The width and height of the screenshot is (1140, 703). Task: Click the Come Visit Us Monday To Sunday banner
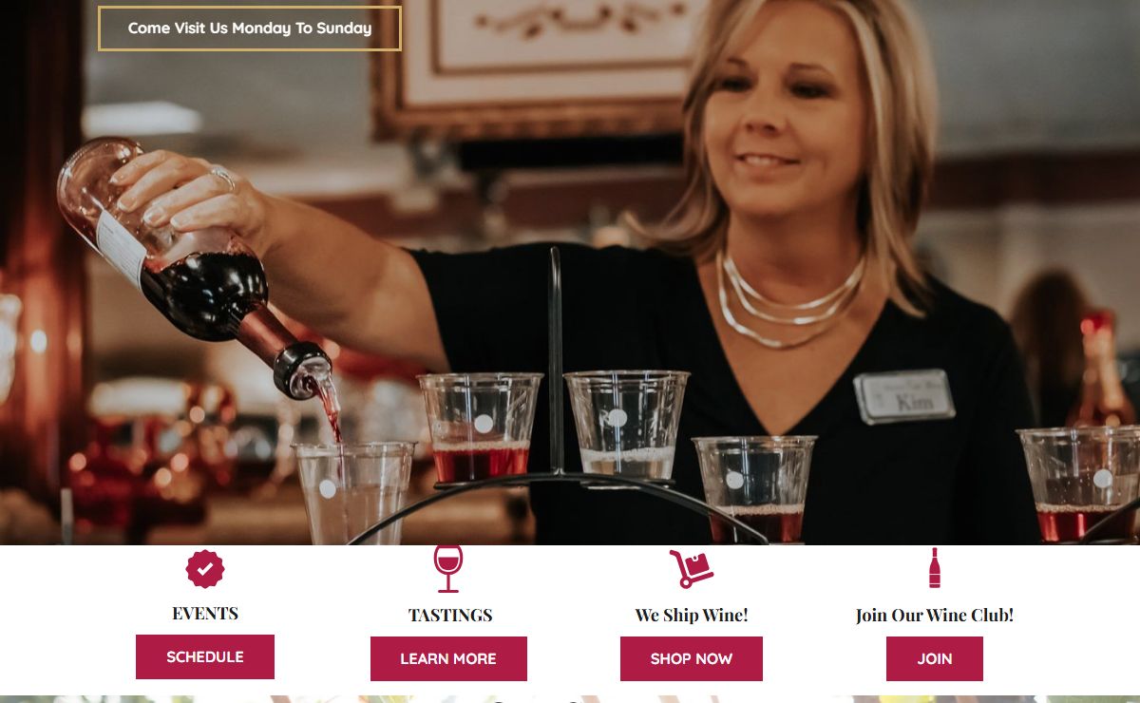pos(250,28)
